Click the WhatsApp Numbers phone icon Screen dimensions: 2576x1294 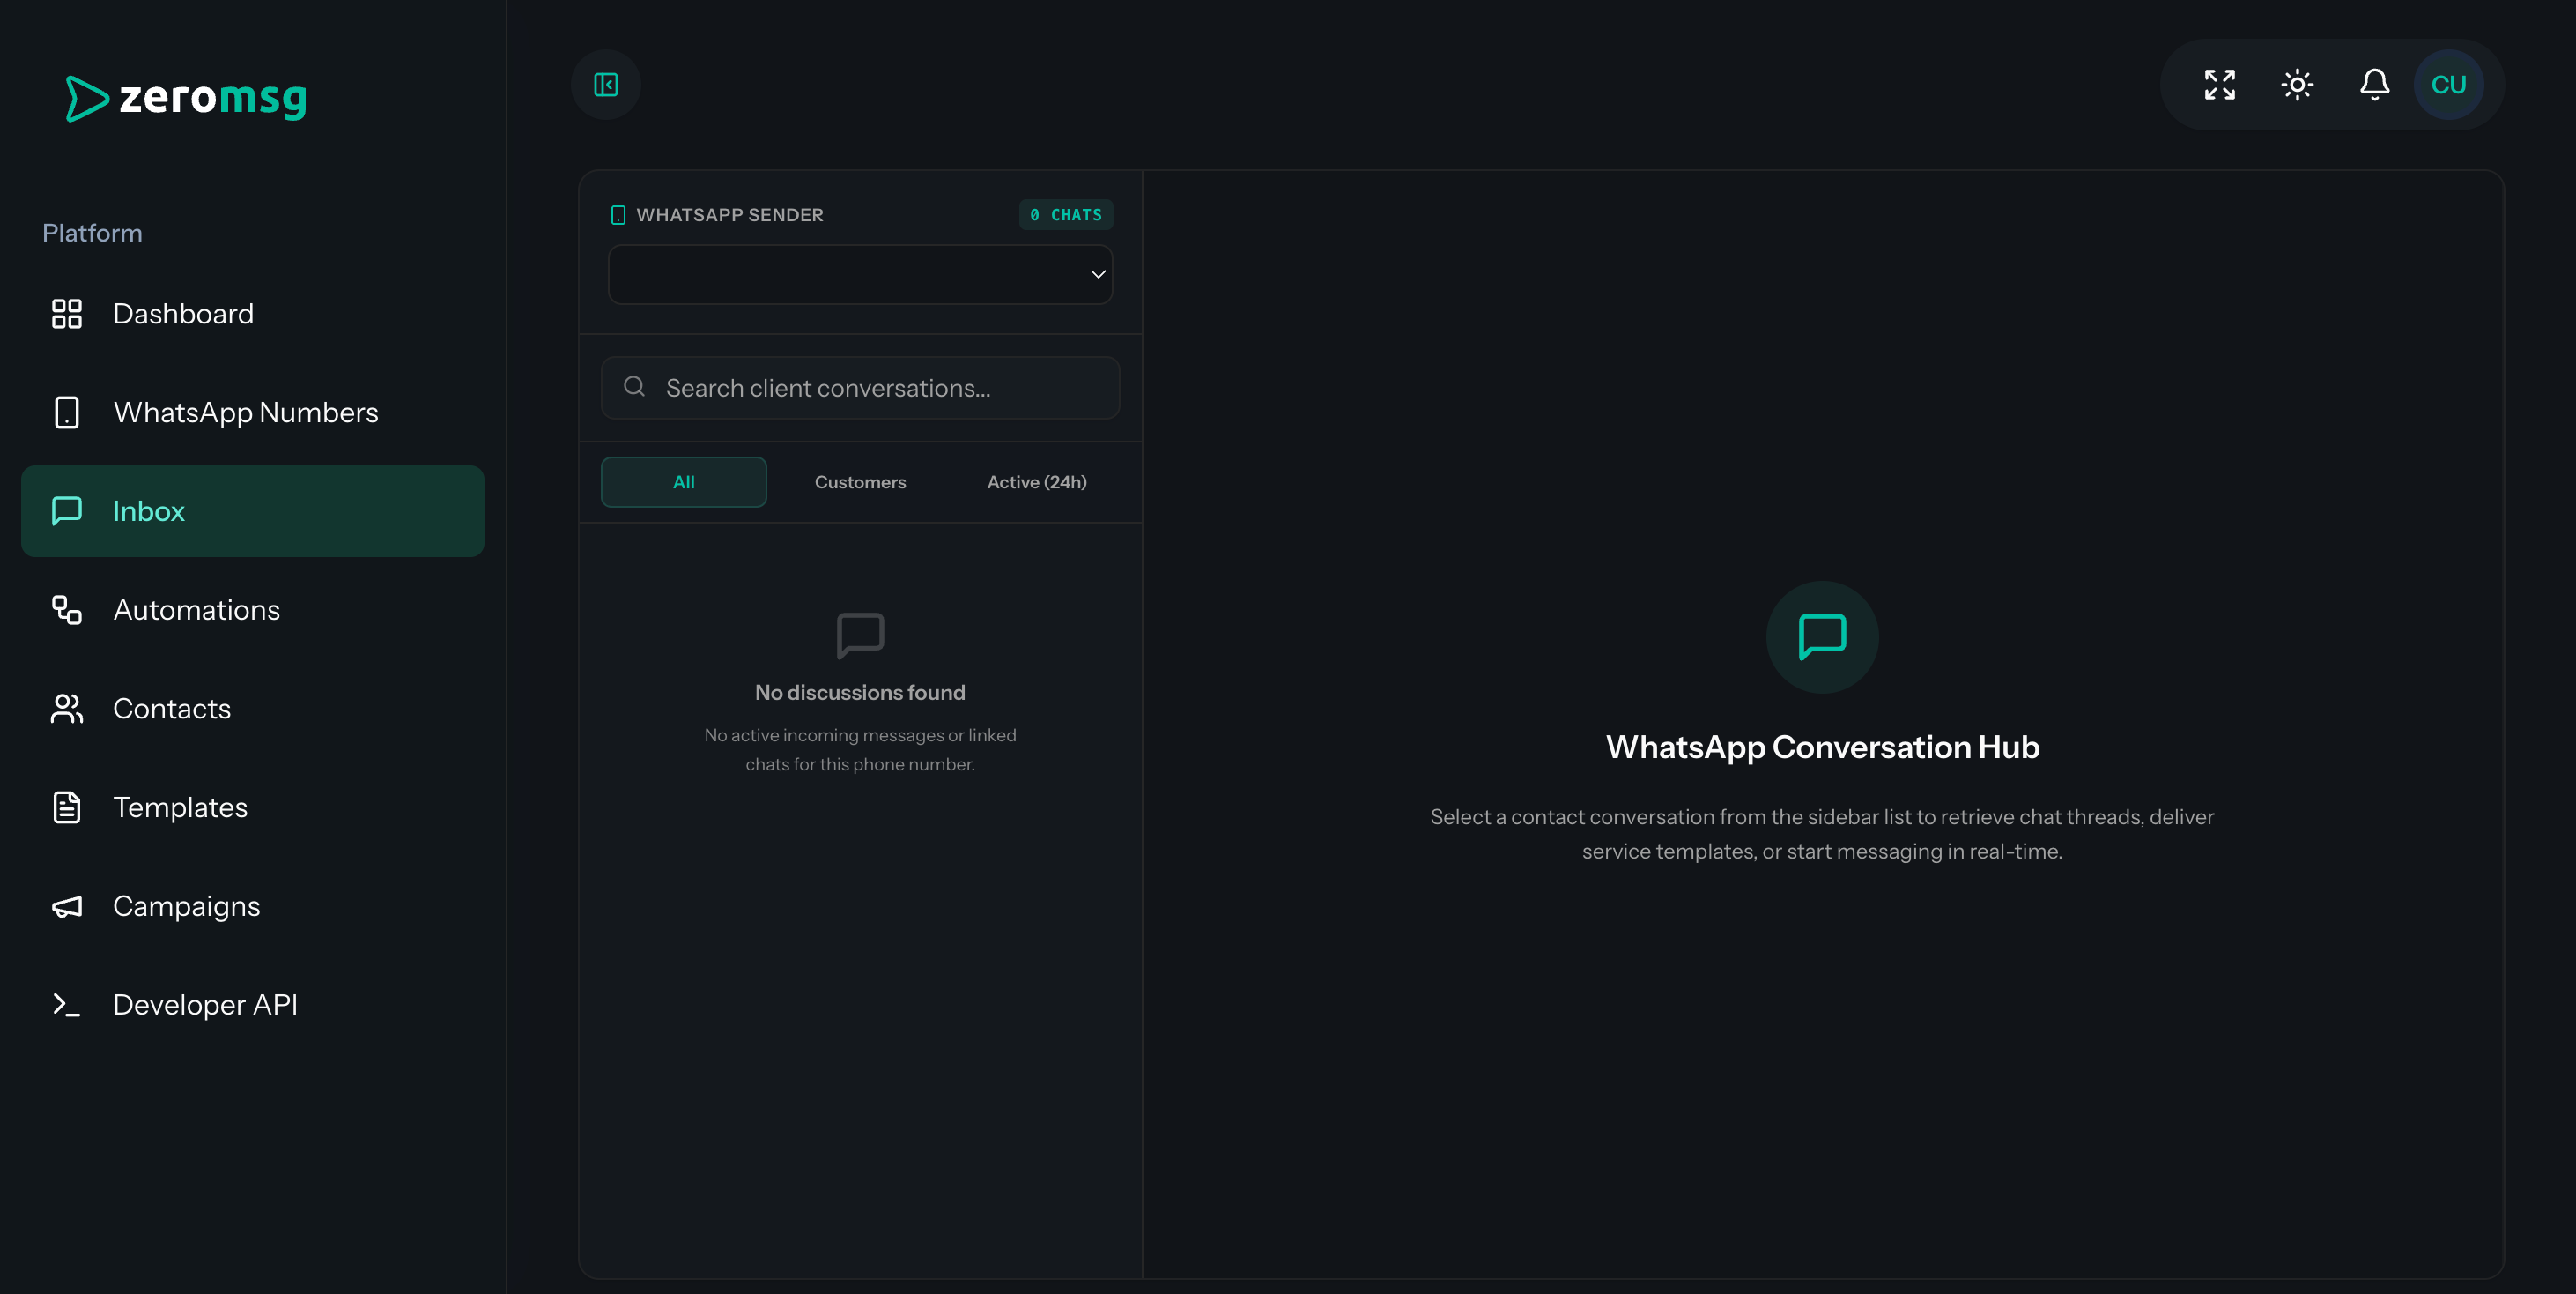tap(67, 413)
